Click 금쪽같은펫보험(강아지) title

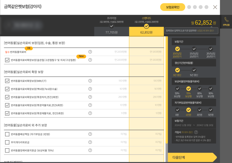23,7
